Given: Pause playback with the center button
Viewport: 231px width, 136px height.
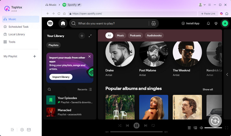Looking at the screenshot, I should point(136,126).
